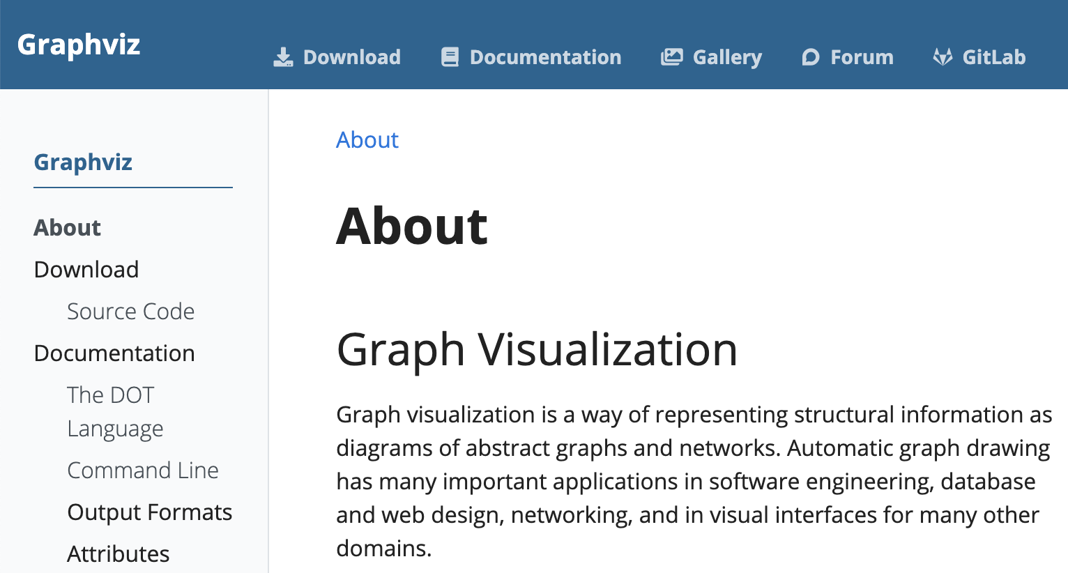
Task: Click the GitLab fox icon
Action: tap(944, 56)
